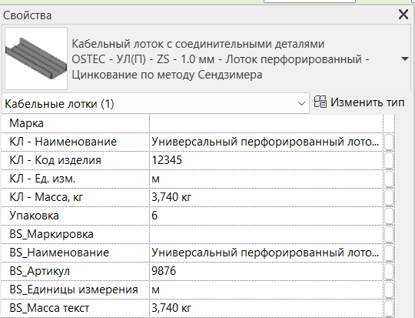Click the small button beside КЛ - Масса, кг

pyautogui.click(x=389, y=197)
